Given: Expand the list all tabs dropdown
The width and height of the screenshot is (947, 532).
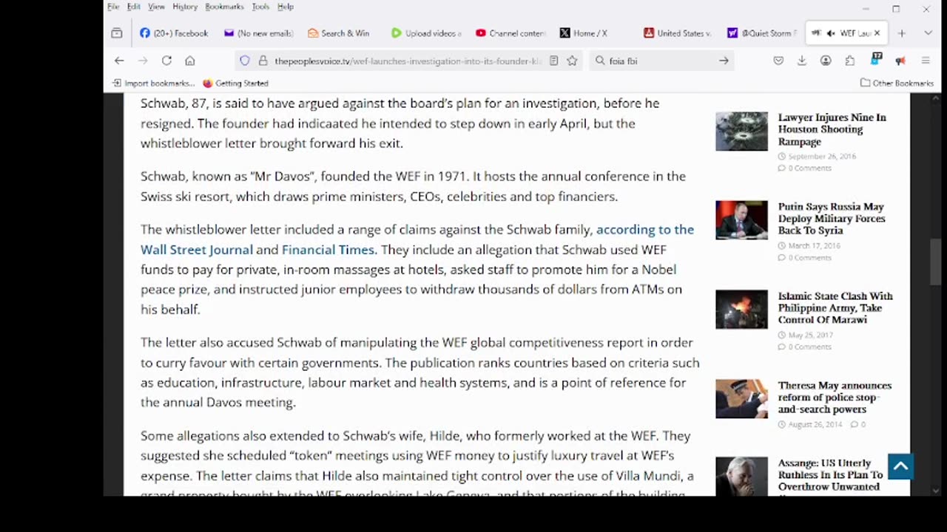Looking at the screenshot, I should tap(928, 33).
